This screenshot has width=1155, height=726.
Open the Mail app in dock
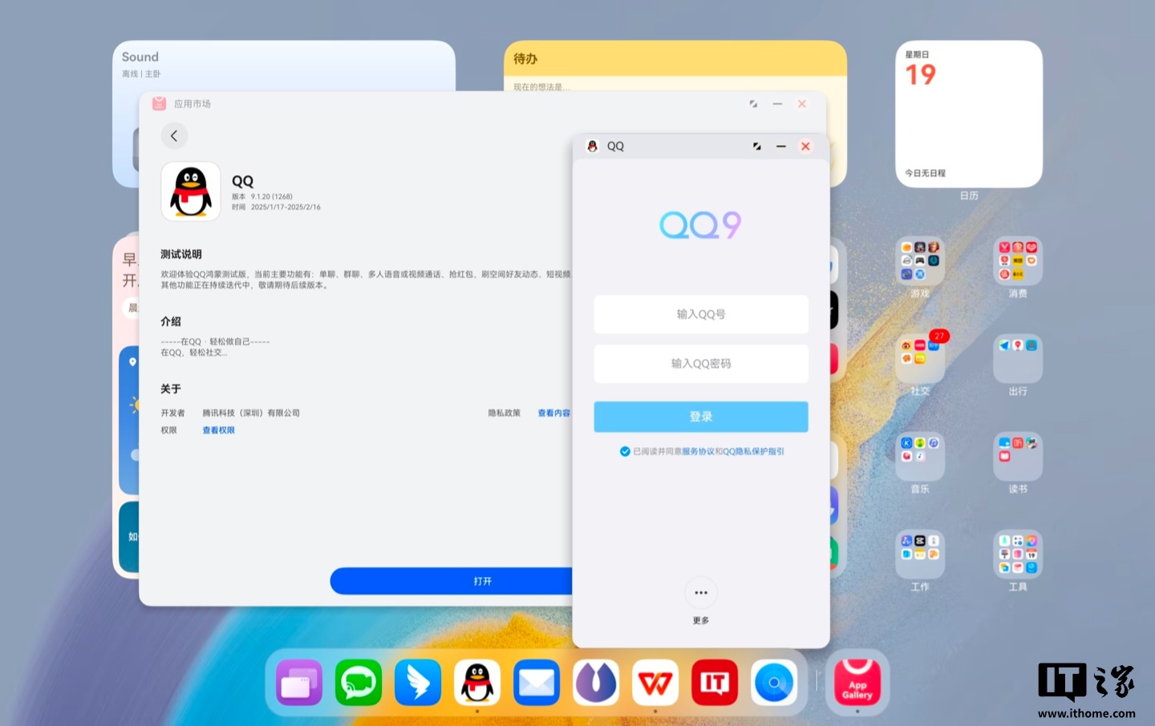click(x=537, y=683)
